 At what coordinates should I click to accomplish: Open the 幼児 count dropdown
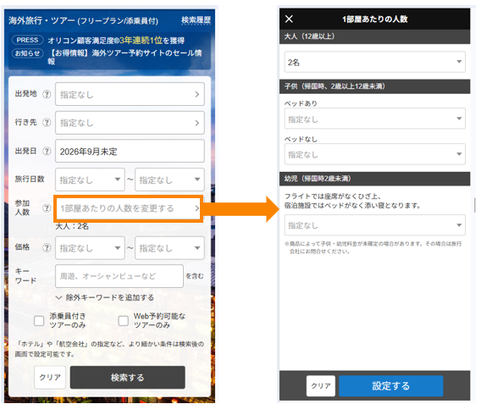[374, 225]
